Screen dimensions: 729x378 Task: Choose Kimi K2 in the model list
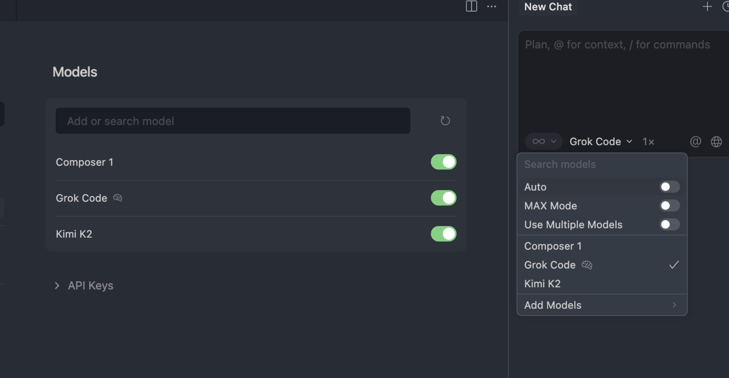pos(542,284)
